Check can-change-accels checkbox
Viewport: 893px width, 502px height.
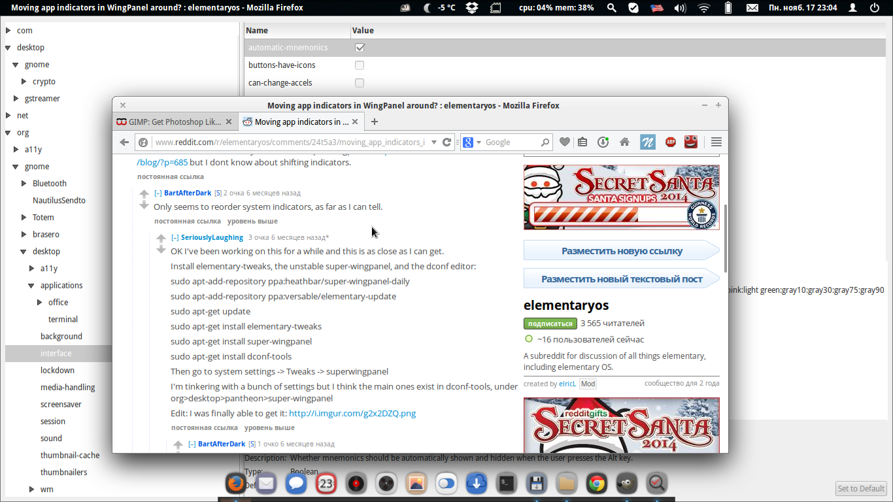pyautogui.click(x=360, y=83)
